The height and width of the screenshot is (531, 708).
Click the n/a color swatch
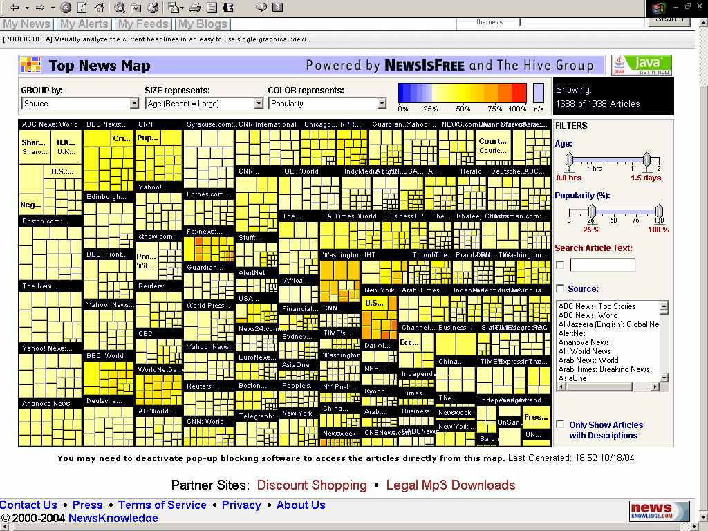[538, 93]
